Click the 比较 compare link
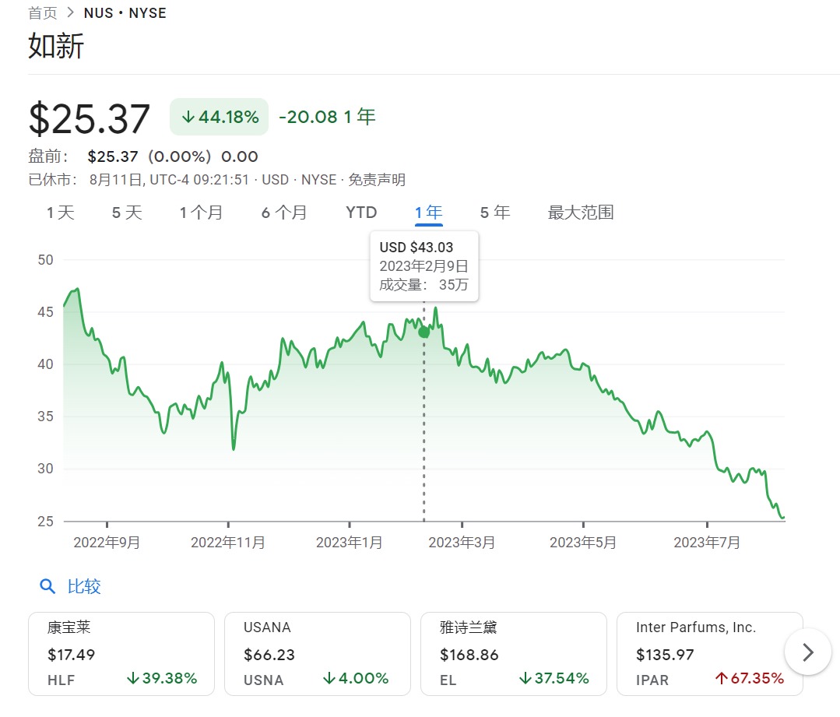This screenshot has height=717, width=840. (84, 586)
